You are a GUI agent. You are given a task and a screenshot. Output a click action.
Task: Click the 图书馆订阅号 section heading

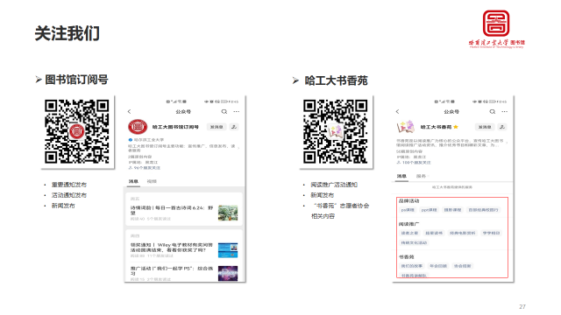click(76, 80)
